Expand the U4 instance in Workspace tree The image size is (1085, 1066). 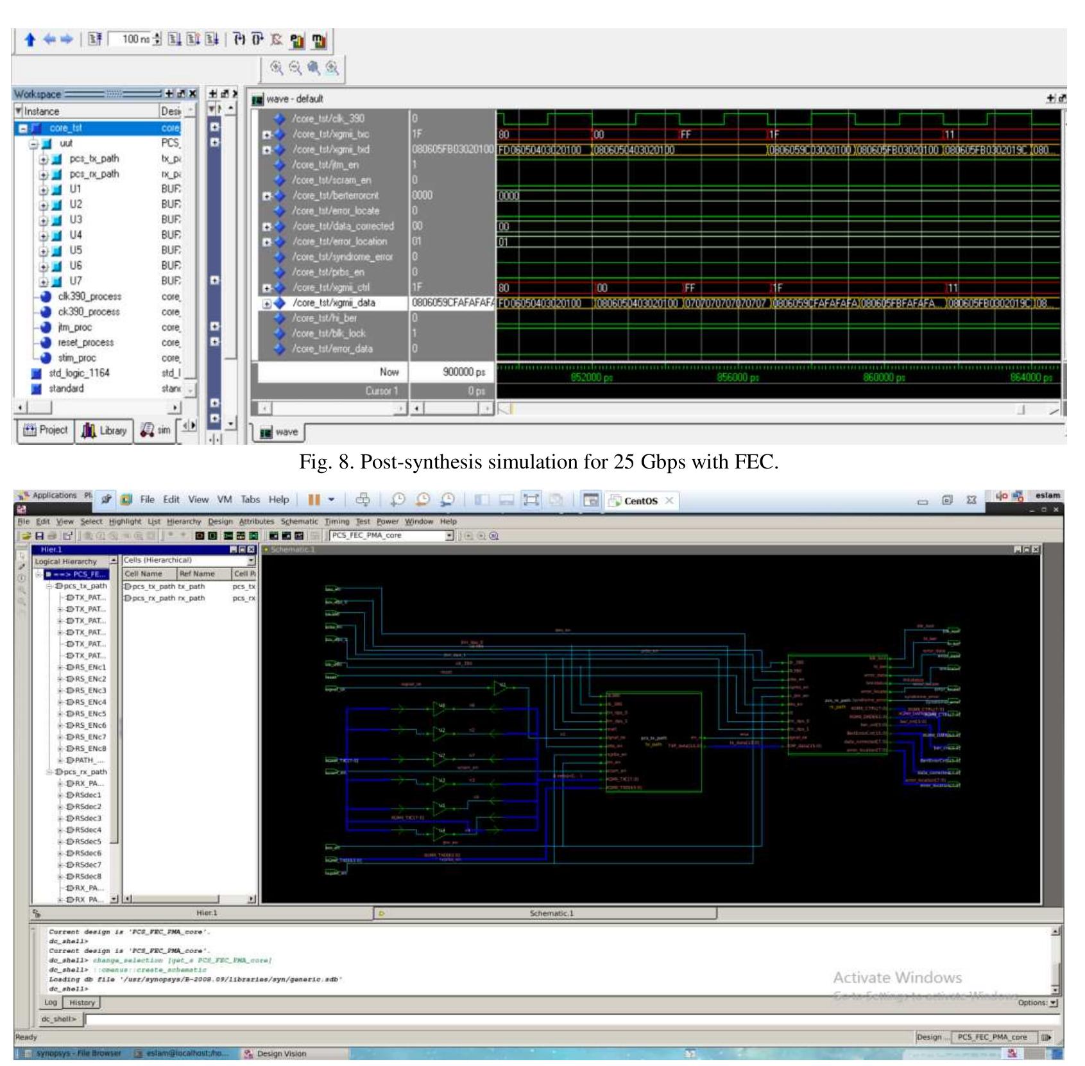click(x=44, y=236)
